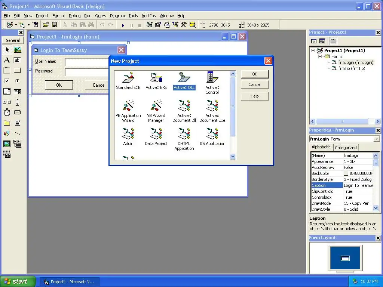Open the Menu Editor toolbar icon

[x=36, y=25]
